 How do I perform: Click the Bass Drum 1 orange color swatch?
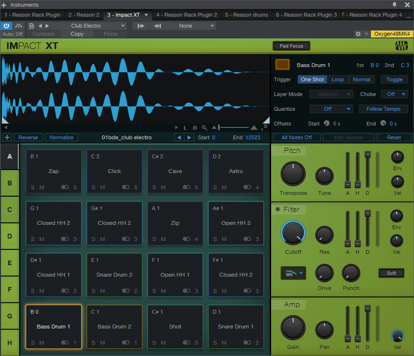(x=282, y=65)
